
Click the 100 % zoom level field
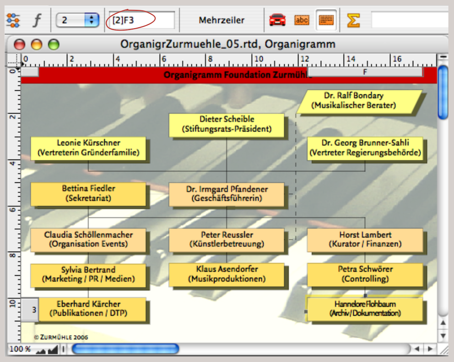[x=20, y=350]
